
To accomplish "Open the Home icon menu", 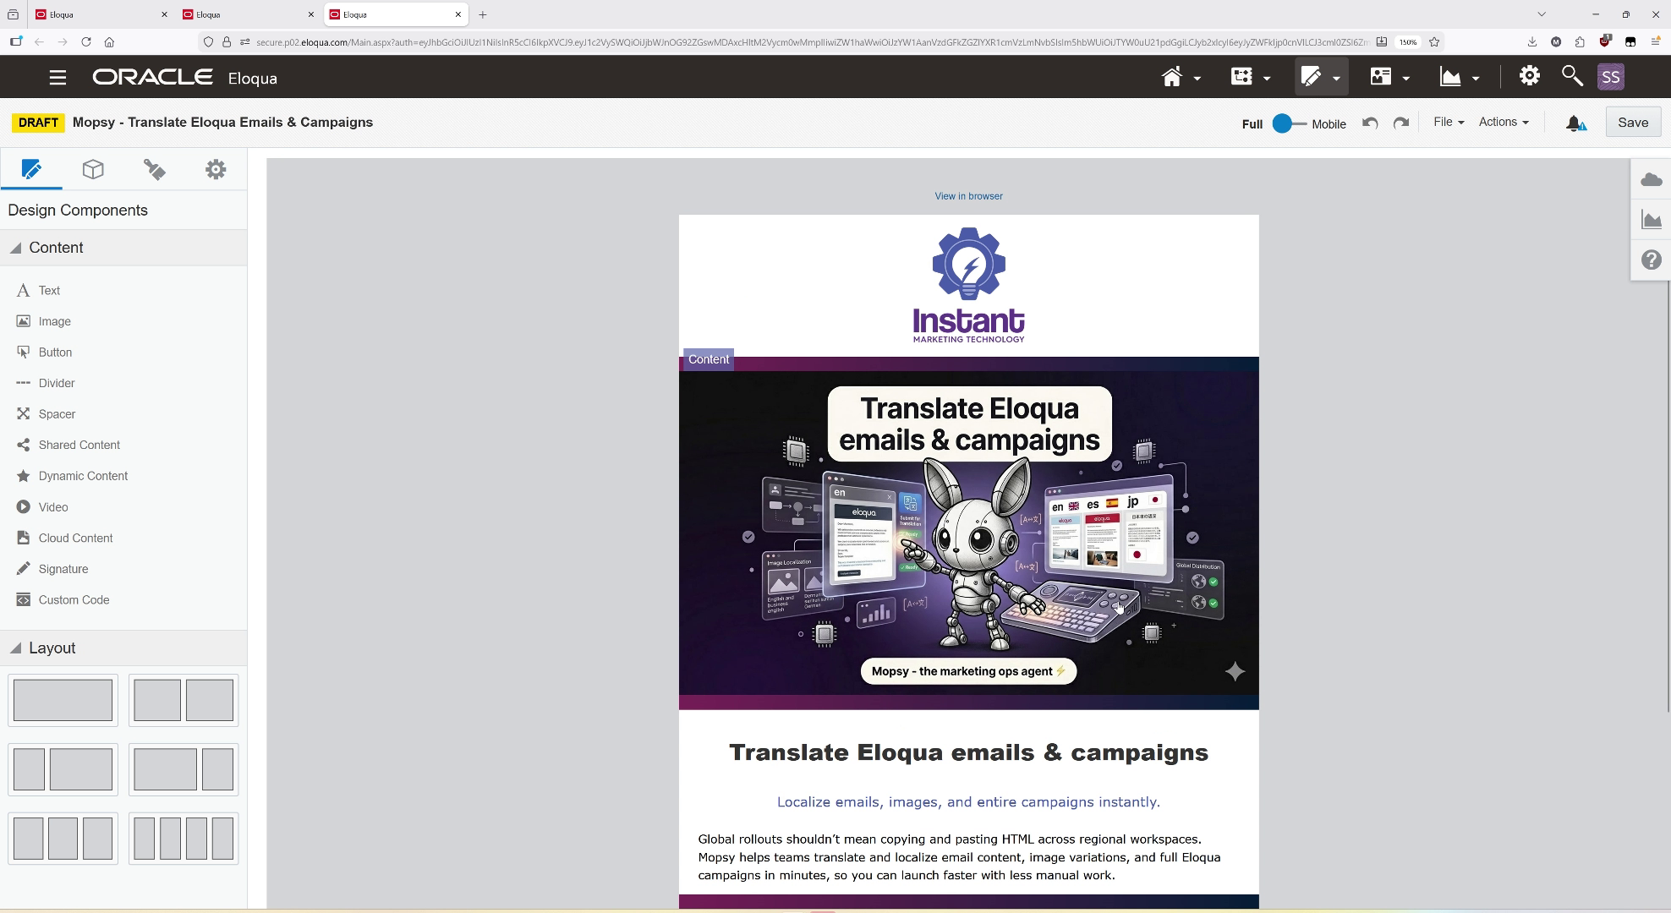I will (x=1181, y=77).
